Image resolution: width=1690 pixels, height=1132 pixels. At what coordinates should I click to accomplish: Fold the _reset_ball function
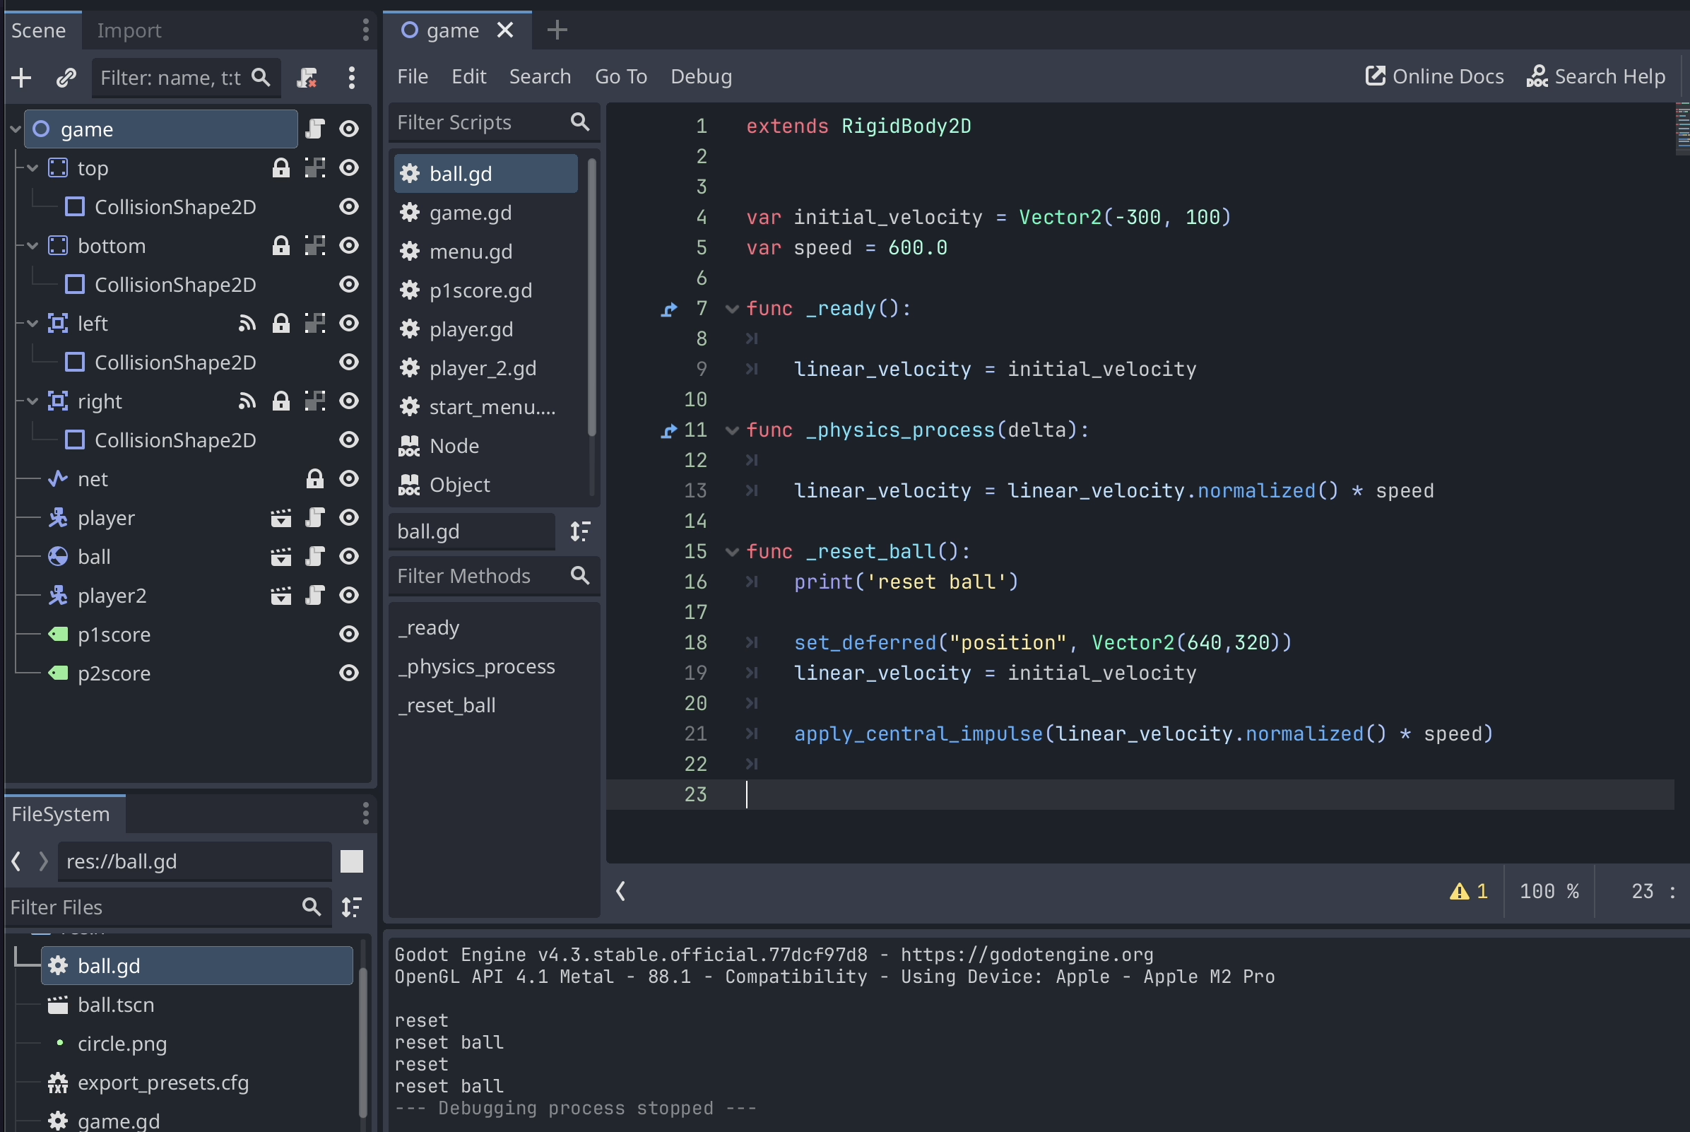[x=731, y=553]
